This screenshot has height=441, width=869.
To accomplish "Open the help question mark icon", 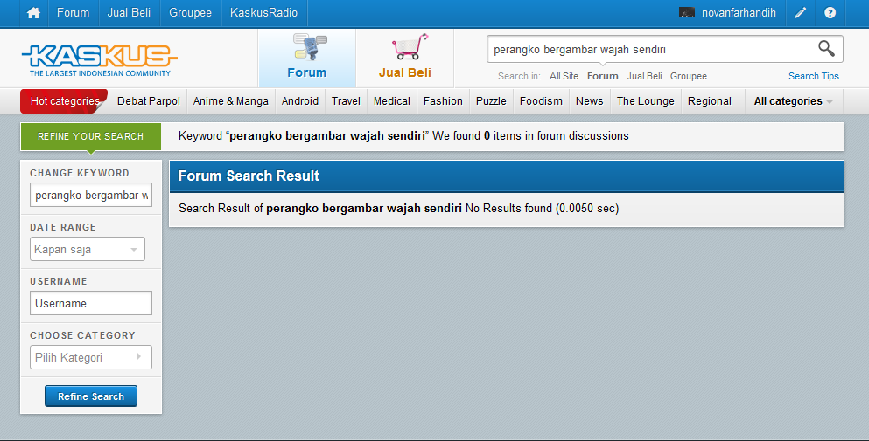I will point(830,13).
